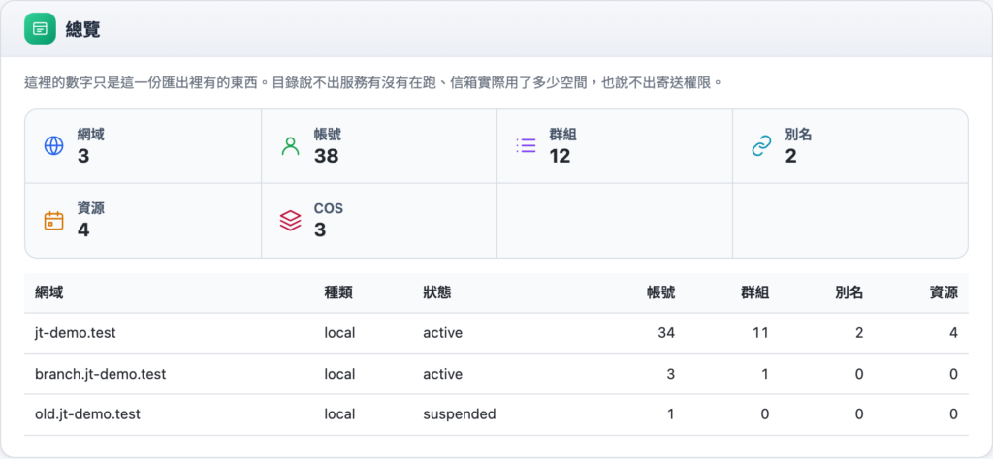This screenshot has width=993, height=459.
Task: Click the 別名 table column header
Action: pos(849,292)
